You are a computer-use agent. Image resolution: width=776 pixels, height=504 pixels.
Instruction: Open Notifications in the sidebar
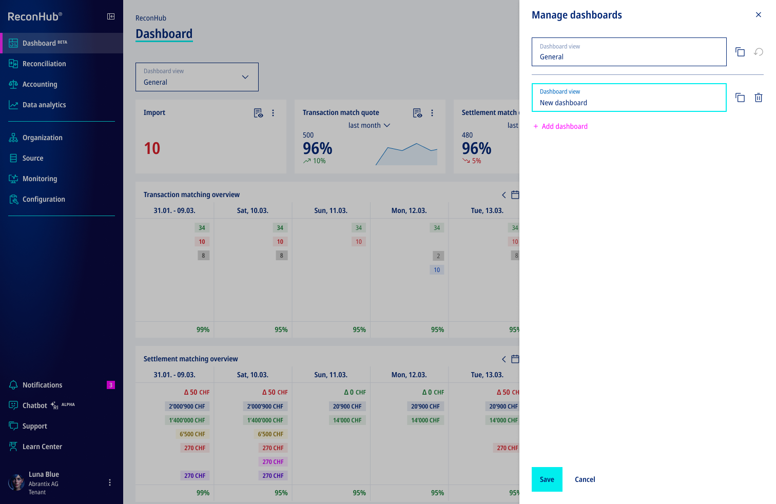(x=42, y=385)
